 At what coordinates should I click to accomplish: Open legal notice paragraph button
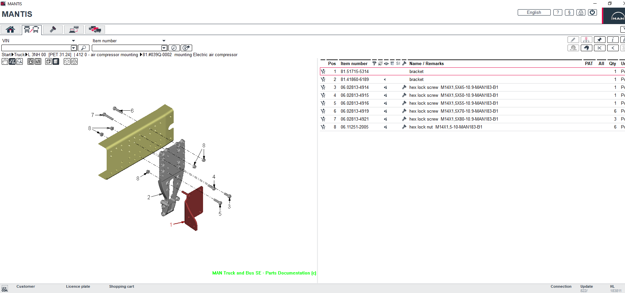tap(569, 13)
